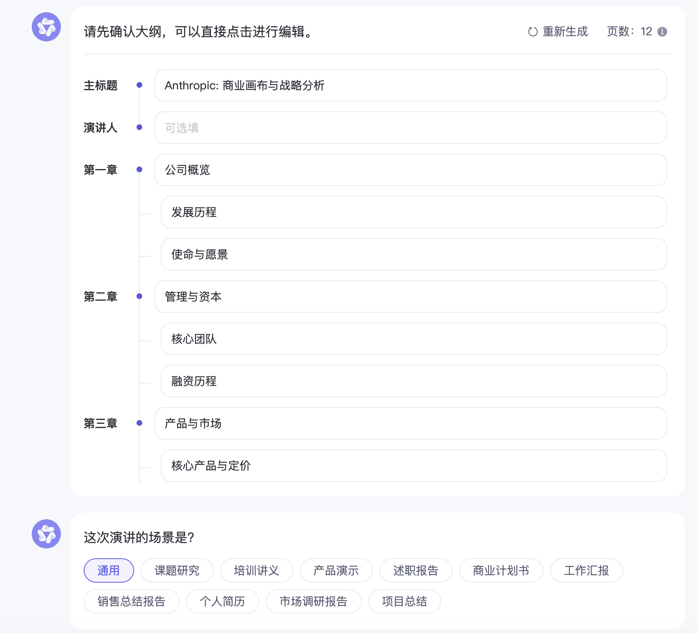This screenshot has width=698, height=633.
Task: Edit the 发展历程 subsection field
Action: click(x=414, y=212)
